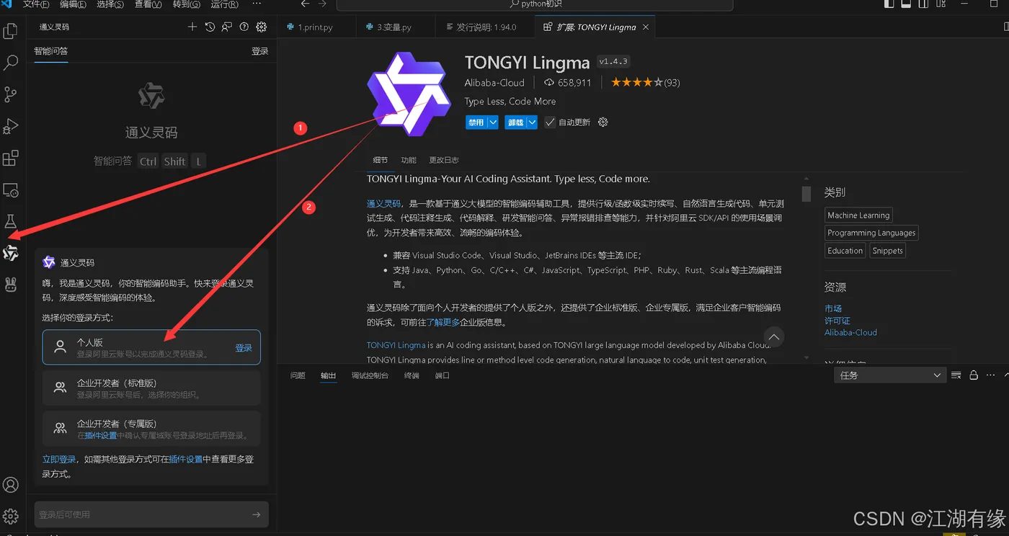This screenshot has height=536, width=1009.
Task: Go back with the left navigation arrow
Action: click(x=305, y=4)
